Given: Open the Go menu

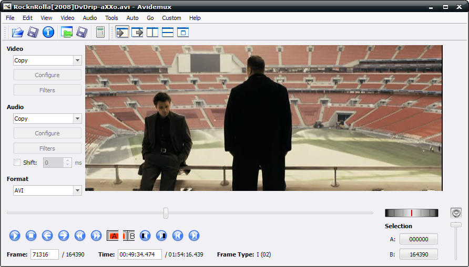Looking at the screenshot, I should click(x=150, y=18).
